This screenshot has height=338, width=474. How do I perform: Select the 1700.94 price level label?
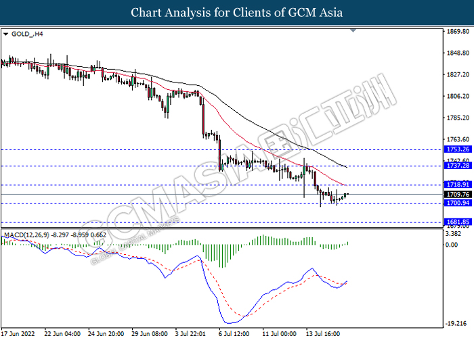(x=458, y=203)
